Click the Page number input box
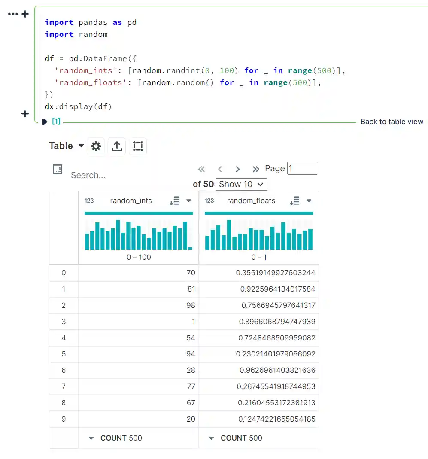This screenshot has width=428, height=459. (302, 168)
